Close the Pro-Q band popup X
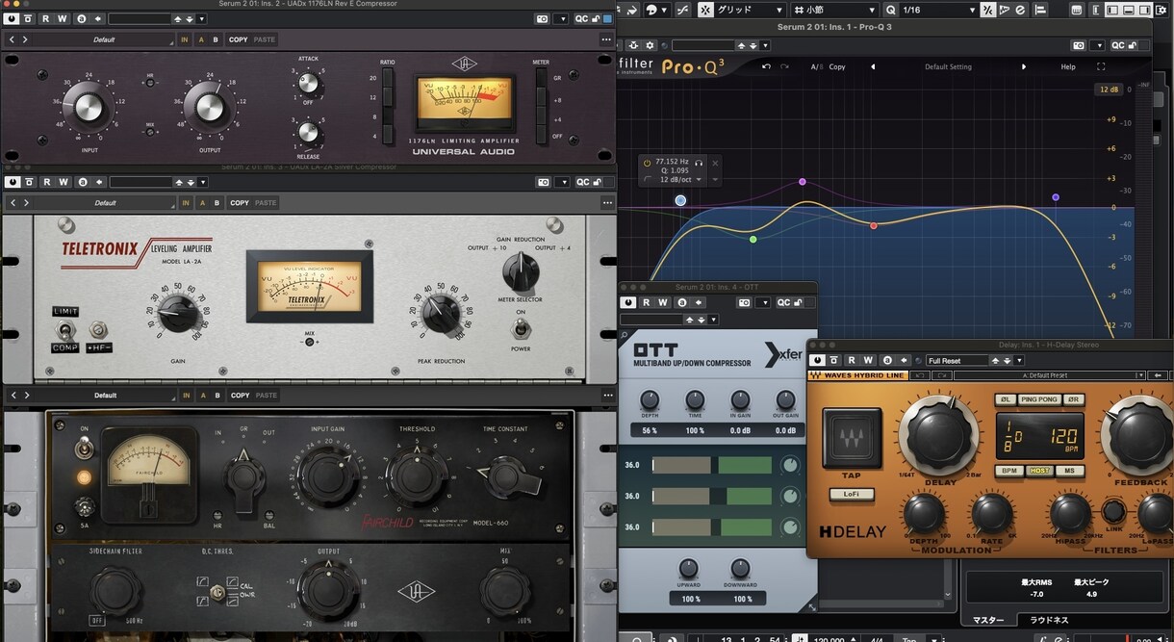 (715, 163)
